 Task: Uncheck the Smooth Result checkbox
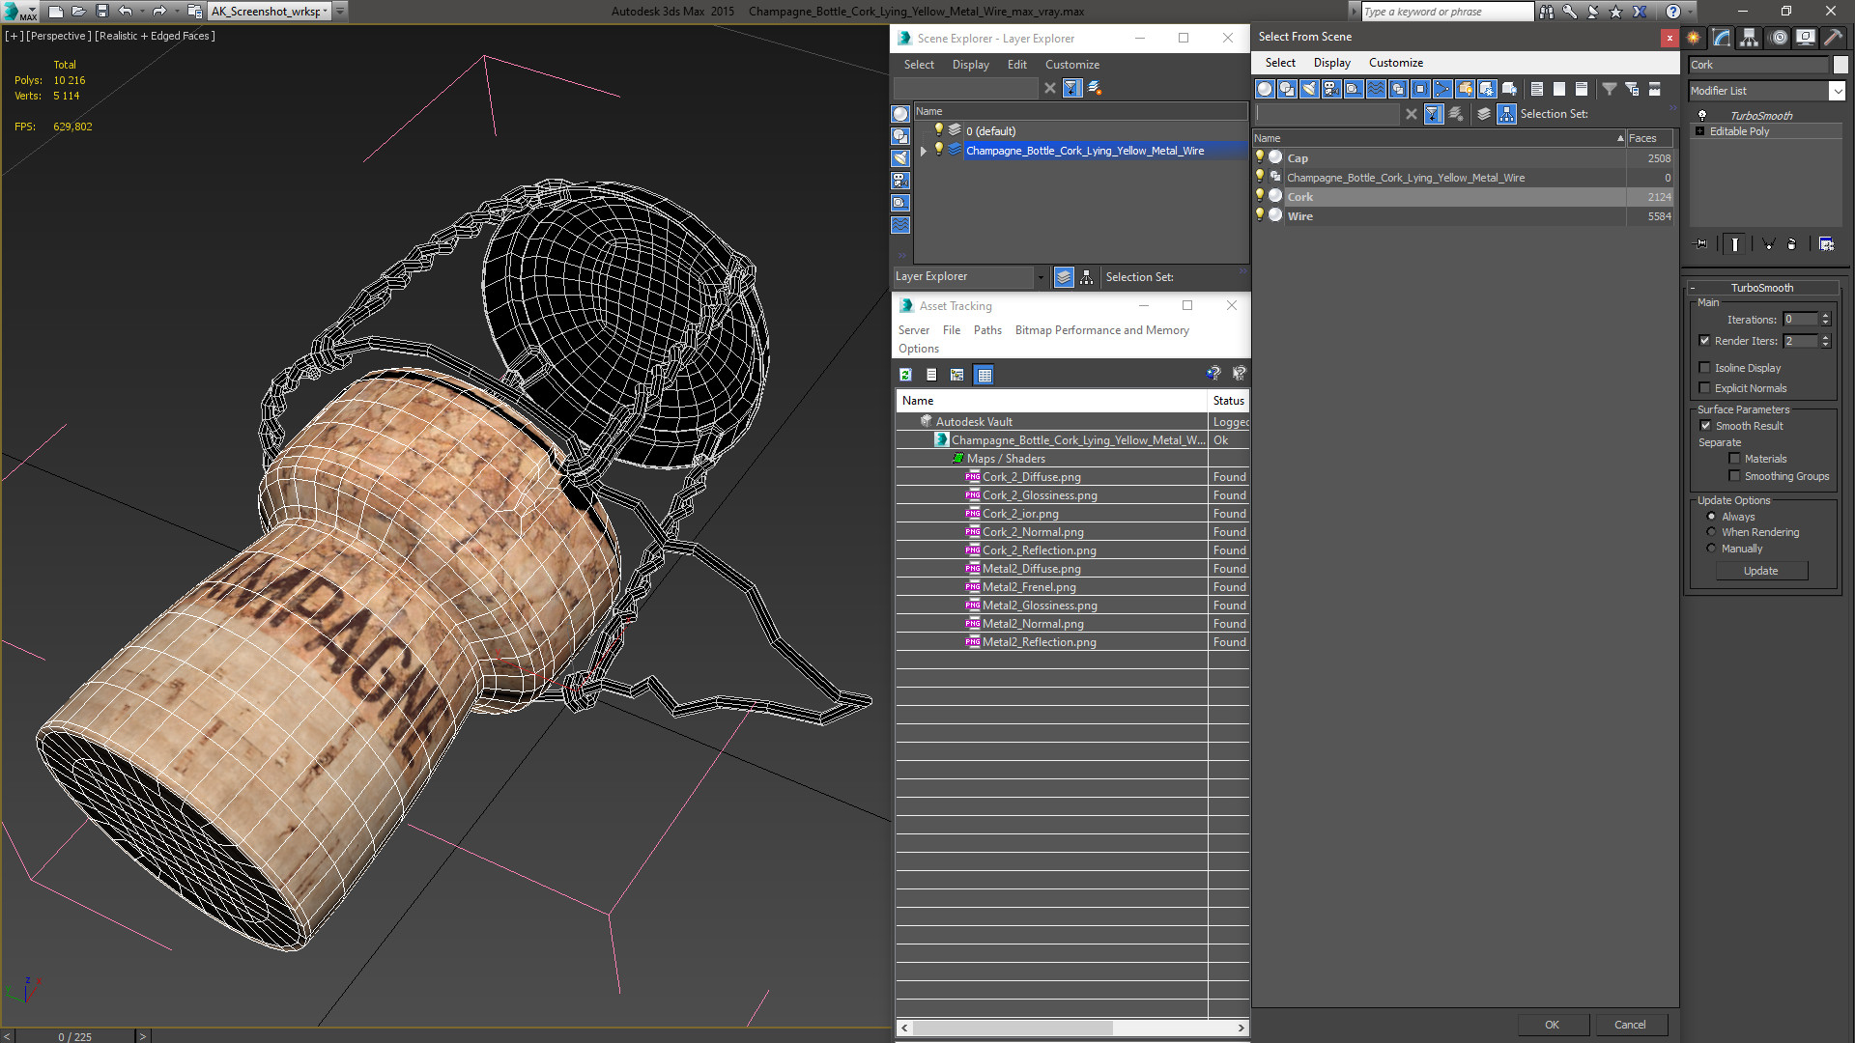point(1705,426)
